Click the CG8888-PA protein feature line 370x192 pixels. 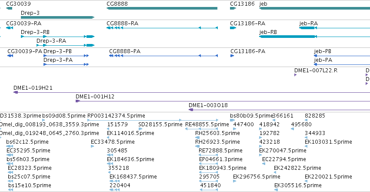163,56
